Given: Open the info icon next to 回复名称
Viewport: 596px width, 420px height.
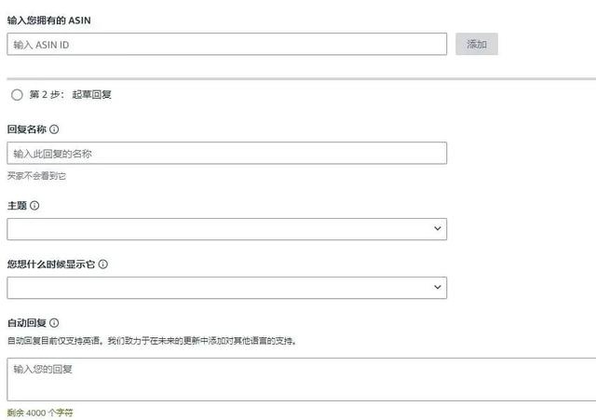Looking at the screenshot, I should tap(54, 129).
